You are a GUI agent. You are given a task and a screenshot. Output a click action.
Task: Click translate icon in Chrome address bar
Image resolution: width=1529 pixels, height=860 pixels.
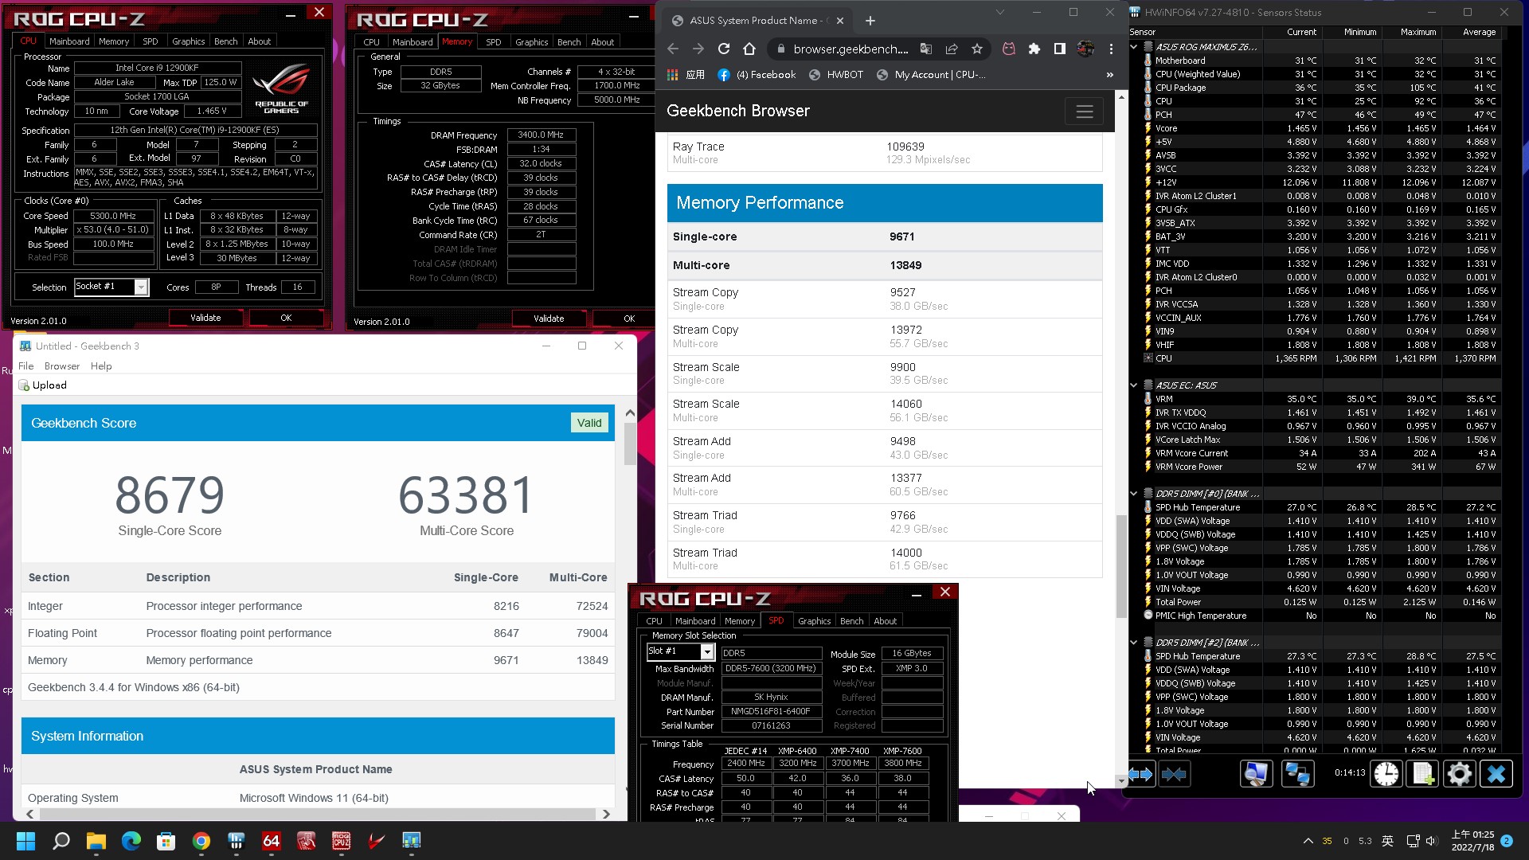coord(926,49)
